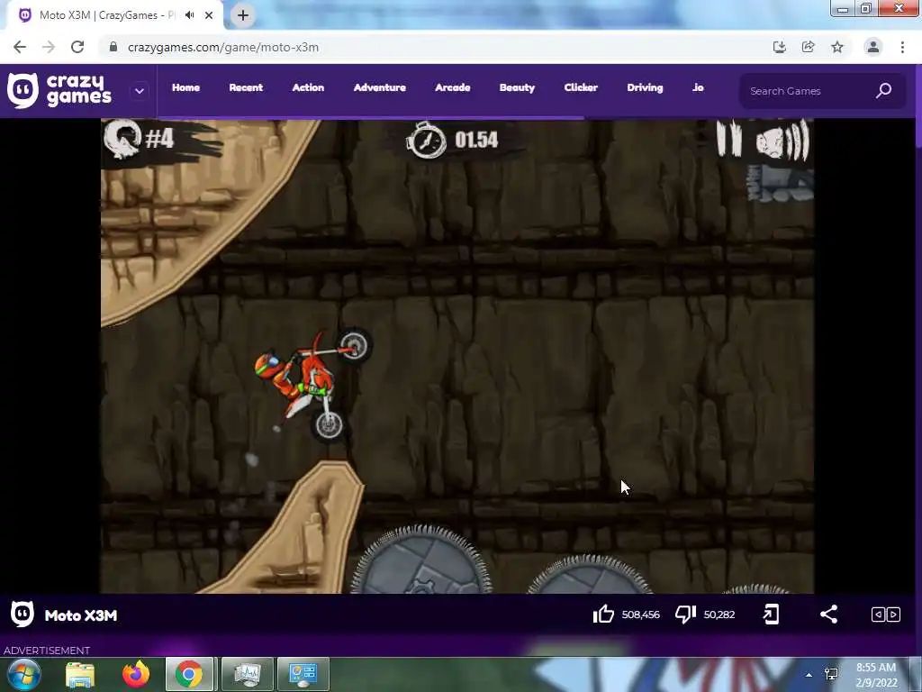Open the resource monitor taskbar app
The height and width of the screenshot is (692, 922).
coord(247,674)
